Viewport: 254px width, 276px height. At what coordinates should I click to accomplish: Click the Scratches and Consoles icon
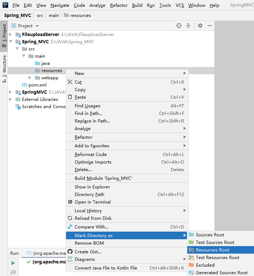[x=18, y=107]
